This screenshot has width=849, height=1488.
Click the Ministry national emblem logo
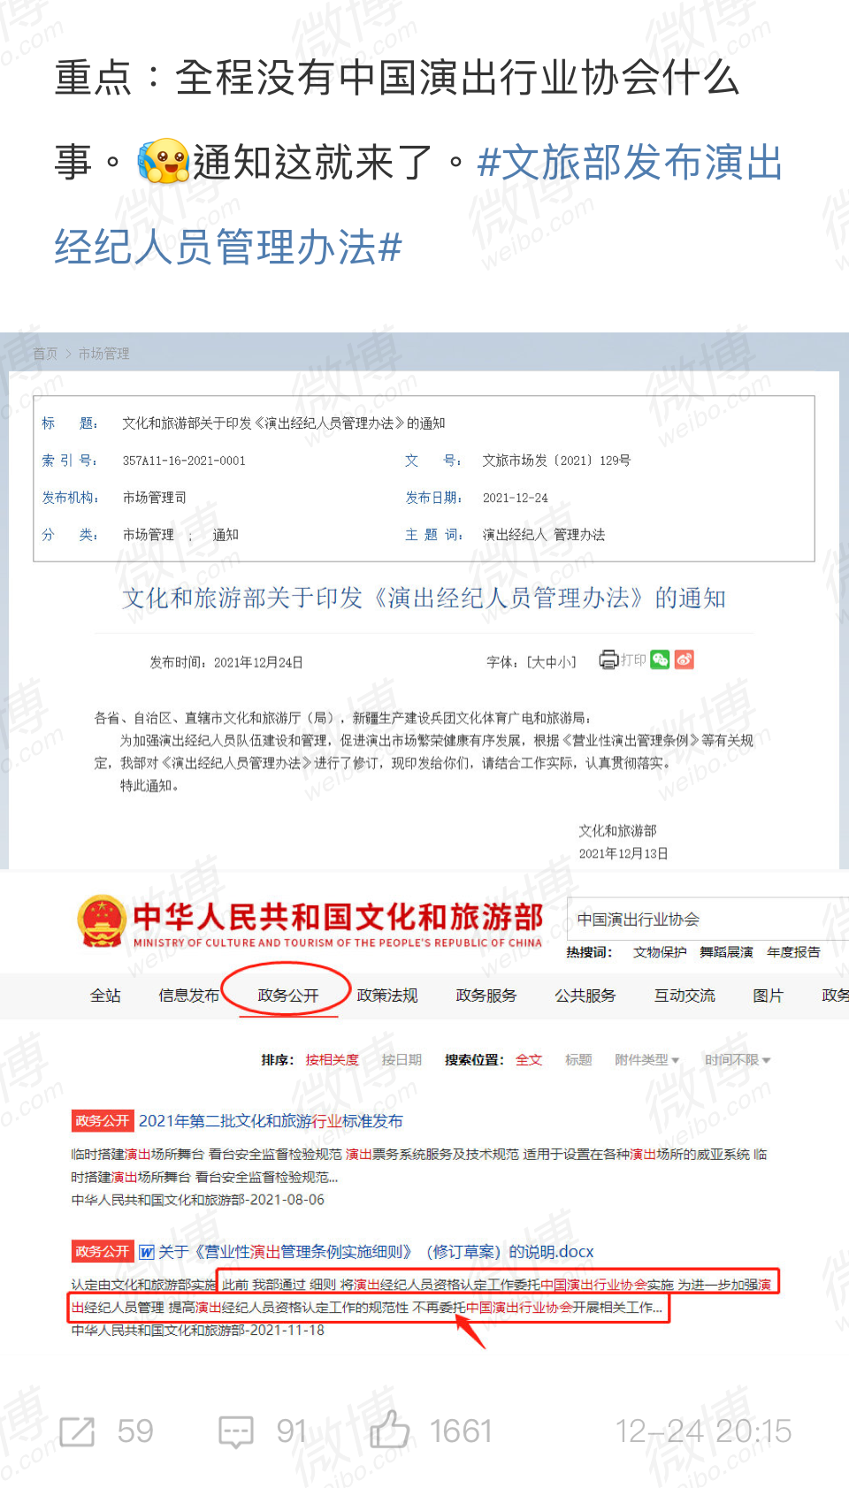(x=101, y=921)
